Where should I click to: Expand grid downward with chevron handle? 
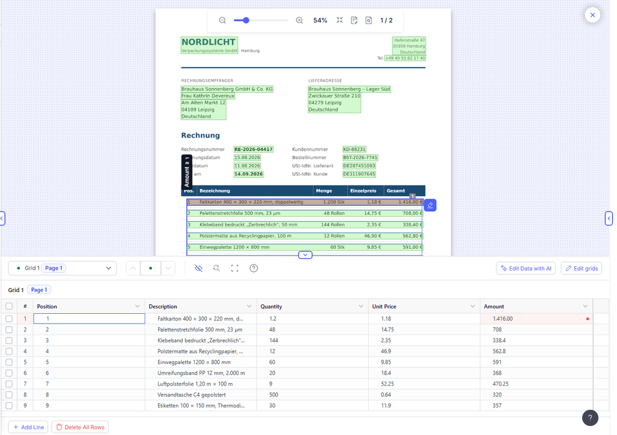305,255
